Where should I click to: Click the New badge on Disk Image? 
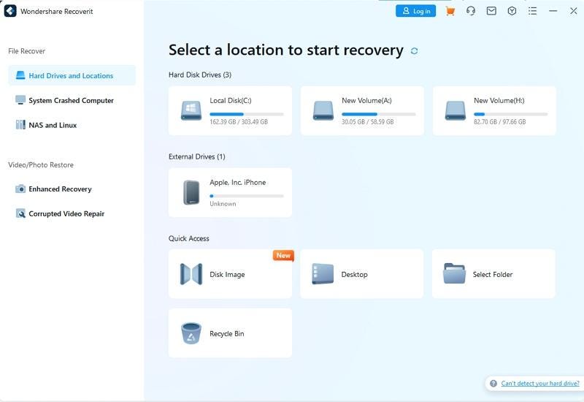pos(283,255)
